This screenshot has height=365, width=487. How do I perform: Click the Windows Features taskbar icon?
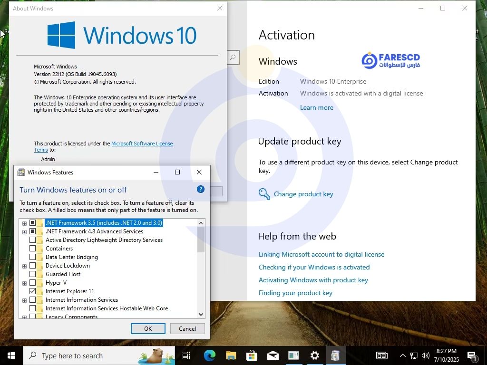click(335, 355)
